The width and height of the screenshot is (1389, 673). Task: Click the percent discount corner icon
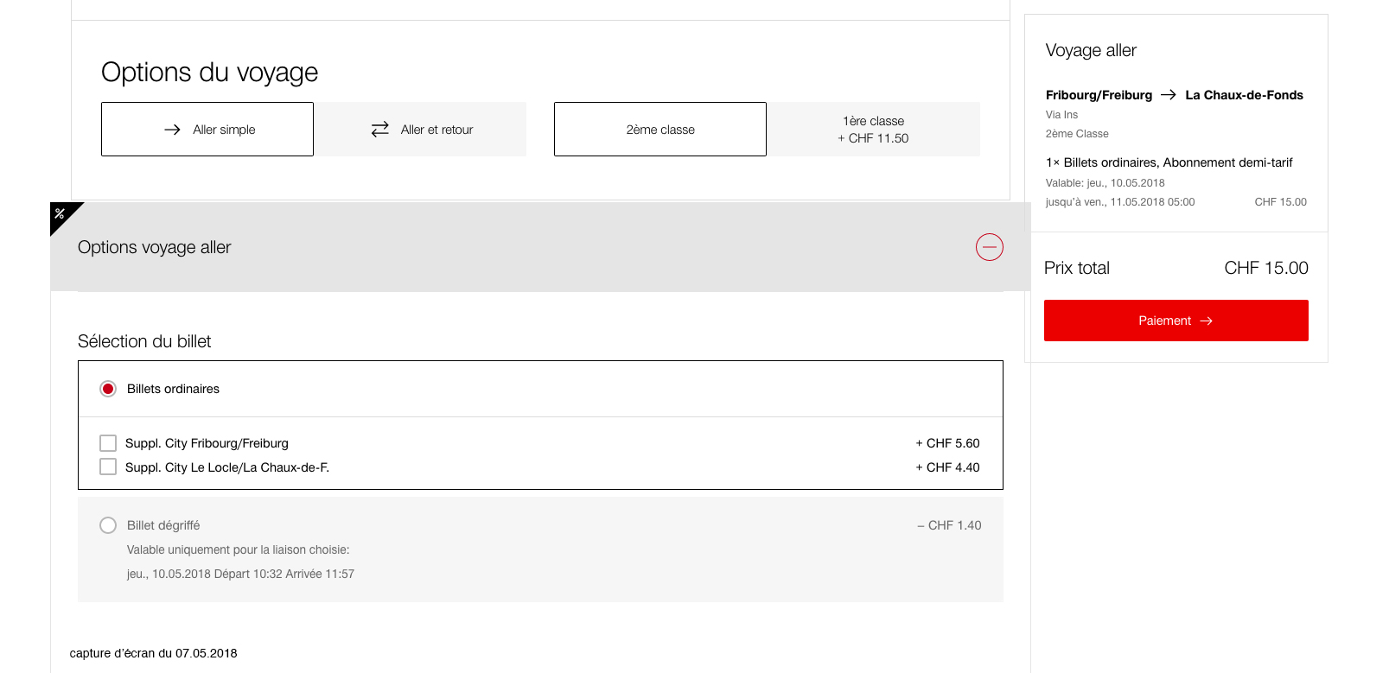[61, 213]
